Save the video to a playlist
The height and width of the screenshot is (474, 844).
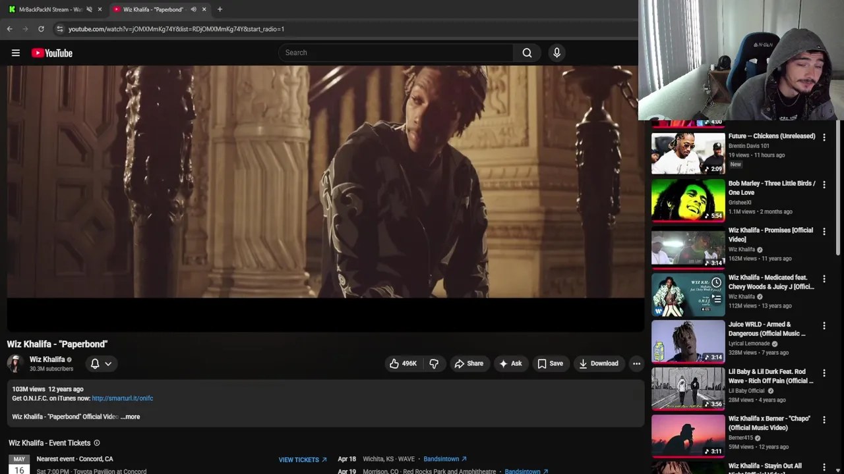[x=550, y=363]
